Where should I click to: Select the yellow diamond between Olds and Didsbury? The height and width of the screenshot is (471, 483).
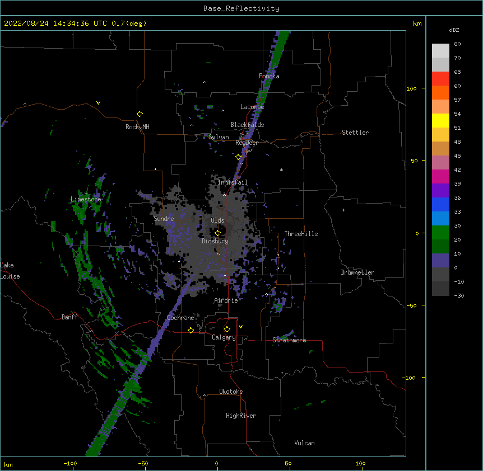[217, 233]
